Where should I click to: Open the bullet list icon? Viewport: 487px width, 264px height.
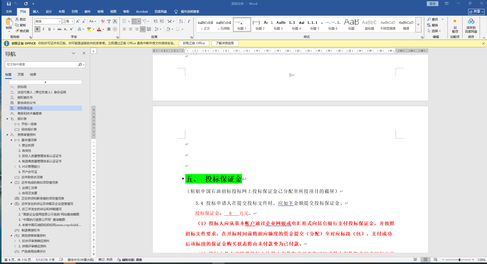124,21
